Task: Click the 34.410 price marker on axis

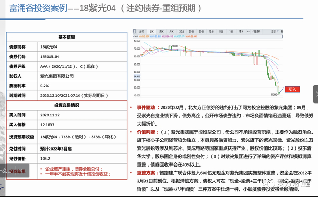Action: tap(137, 76)
